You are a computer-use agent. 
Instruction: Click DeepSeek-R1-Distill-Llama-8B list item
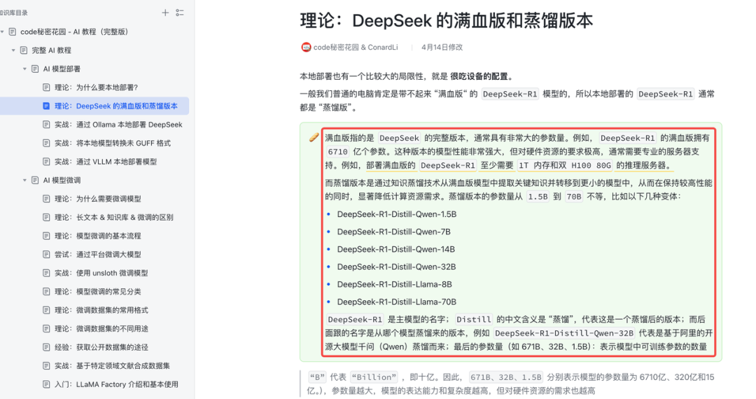[394, 284]
